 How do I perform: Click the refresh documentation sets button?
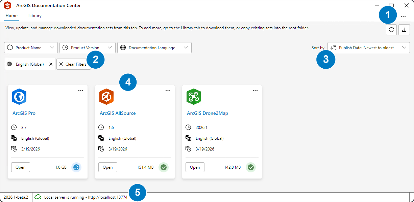point(391,30)
